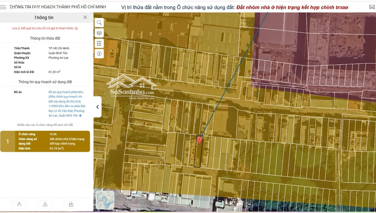Close the Thông tin panel
Image resolution: width=376 pixels, height=213 pixels.
tap(85, 17)
